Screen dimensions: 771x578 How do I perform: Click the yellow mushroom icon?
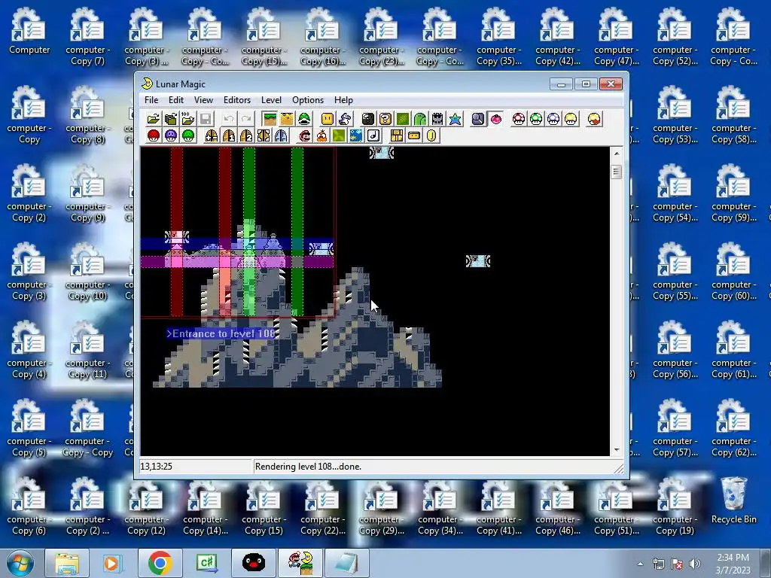point(571,119)
